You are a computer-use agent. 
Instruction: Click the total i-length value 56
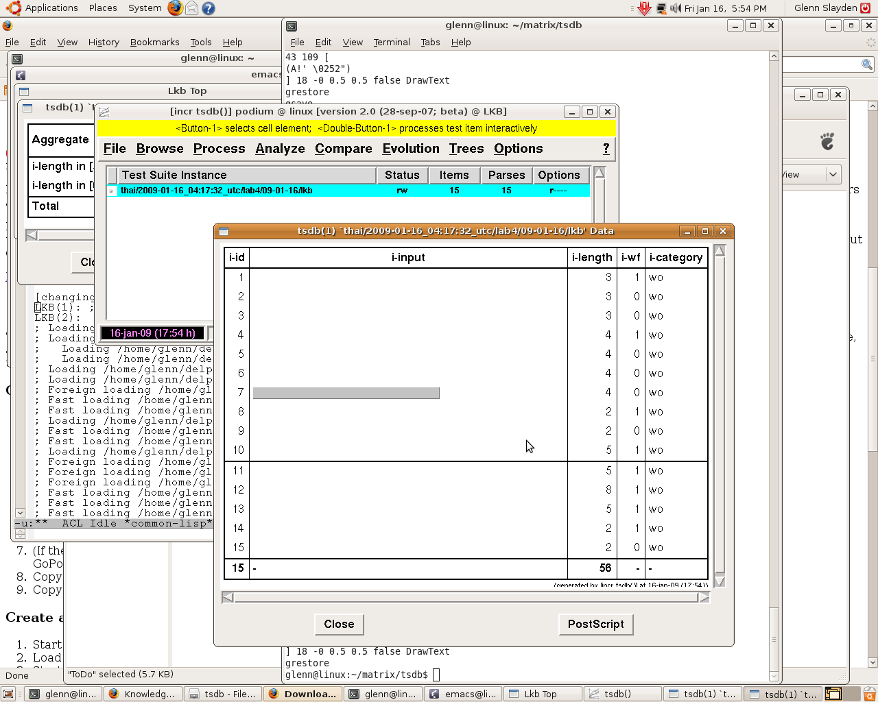click(605, 568)
